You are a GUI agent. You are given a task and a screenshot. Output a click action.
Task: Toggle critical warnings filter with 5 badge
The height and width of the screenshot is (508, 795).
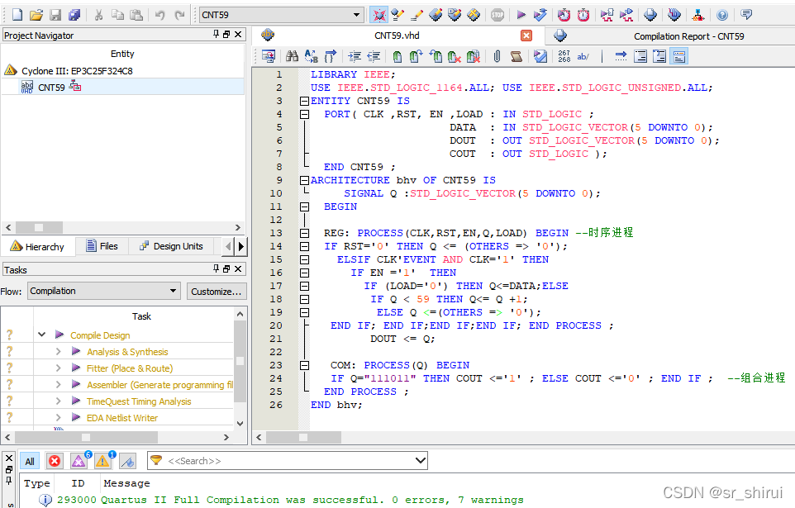pos(79,460)
